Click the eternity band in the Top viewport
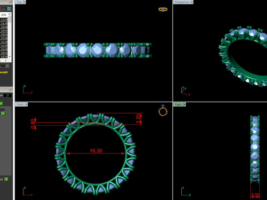Image resolution: width=267 pixels, height=200 pixels. point(98,50)
